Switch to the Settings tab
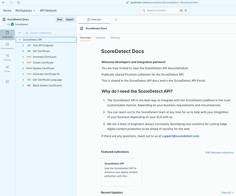The height and width of the screenshot is (196, 236). click(x=115, y=37)
